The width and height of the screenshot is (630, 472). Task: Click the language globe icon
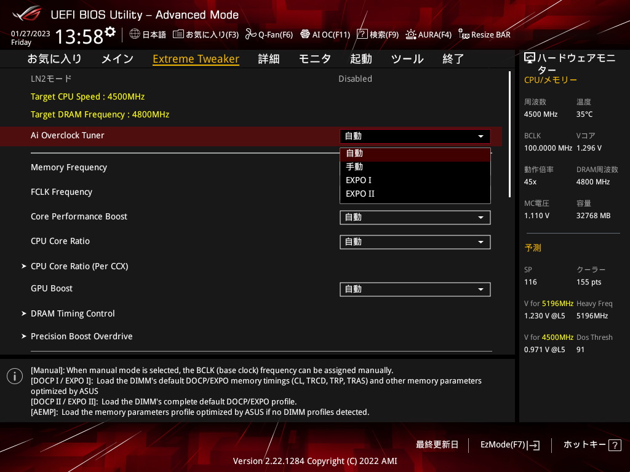tap(135, 34)
